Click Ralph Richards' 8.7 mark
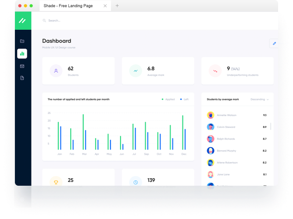This screenshot has width=293, height=219. [265, 139]
